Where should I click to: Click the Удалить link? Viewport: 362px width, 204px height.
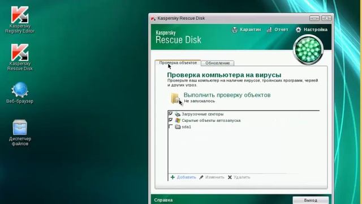pyautogui.click(x=242, y=177)
